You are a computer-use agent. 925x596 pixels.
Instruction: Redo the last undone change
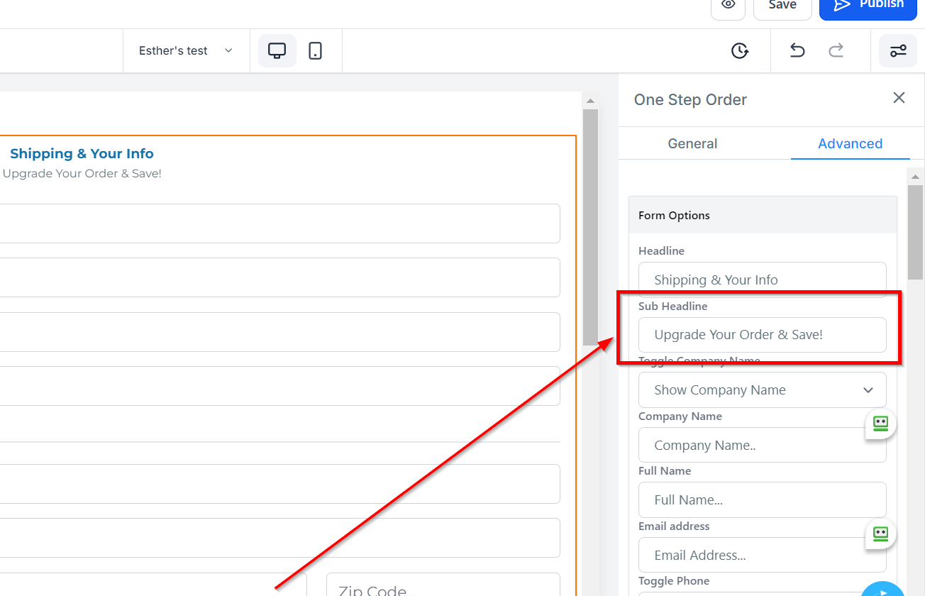837,50
